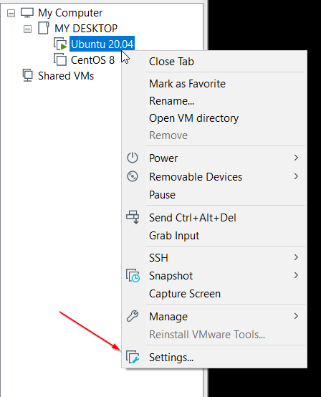This screenshot has width=321, height=397.
Task: Click the Shared VMs icon
Action: point(27,75)
